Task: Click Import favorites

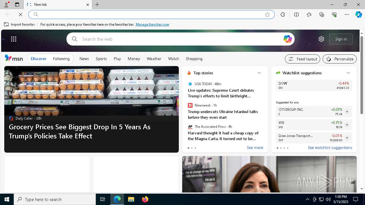Action: coord(19,24)
